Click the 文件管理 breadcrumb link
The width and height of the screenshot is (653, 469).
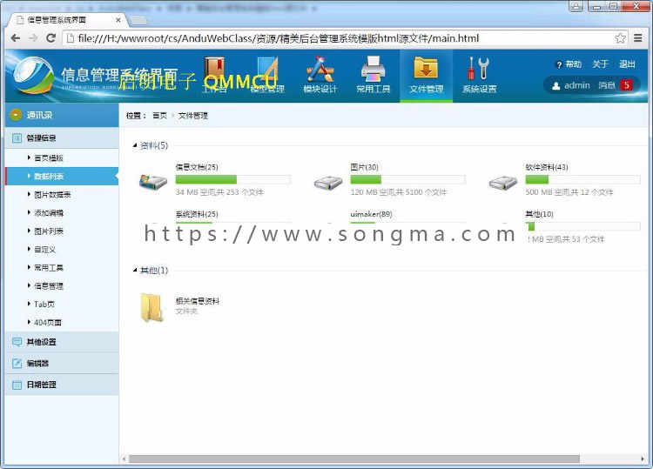pyautogui.click(x=192, y=116)
